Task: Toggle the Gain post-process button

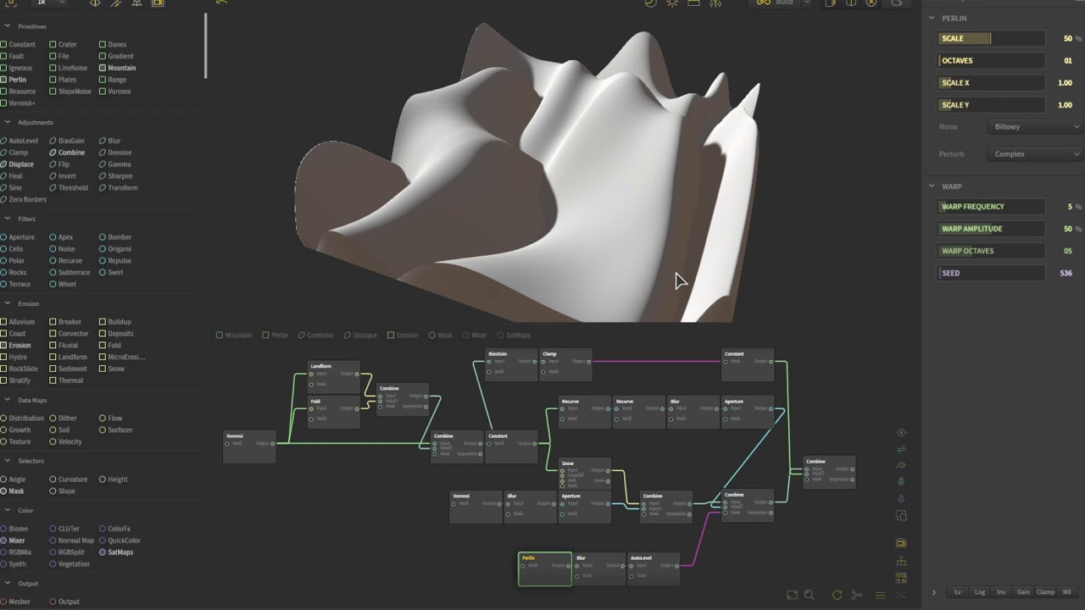Action: click(1023, 592)
